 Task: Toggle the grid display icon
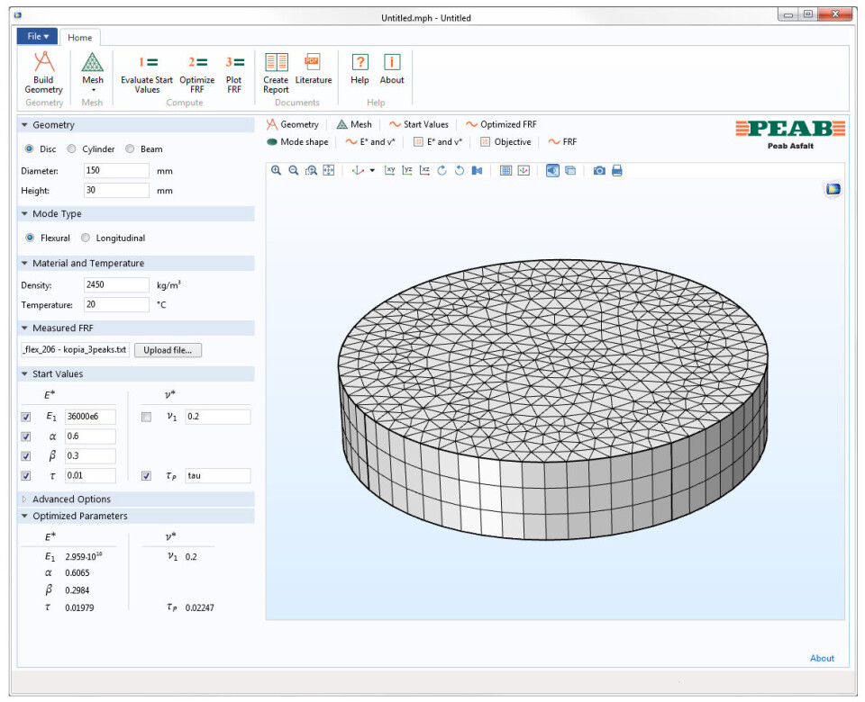pos(505,171)
